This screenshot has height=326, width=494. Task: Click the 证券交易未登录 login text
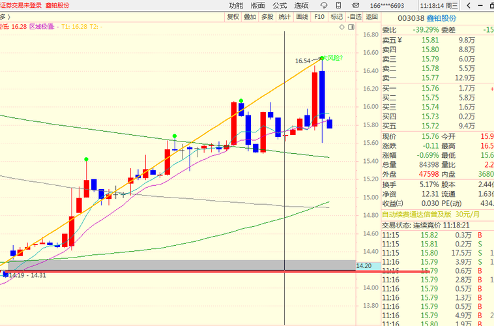click(21, 5)
